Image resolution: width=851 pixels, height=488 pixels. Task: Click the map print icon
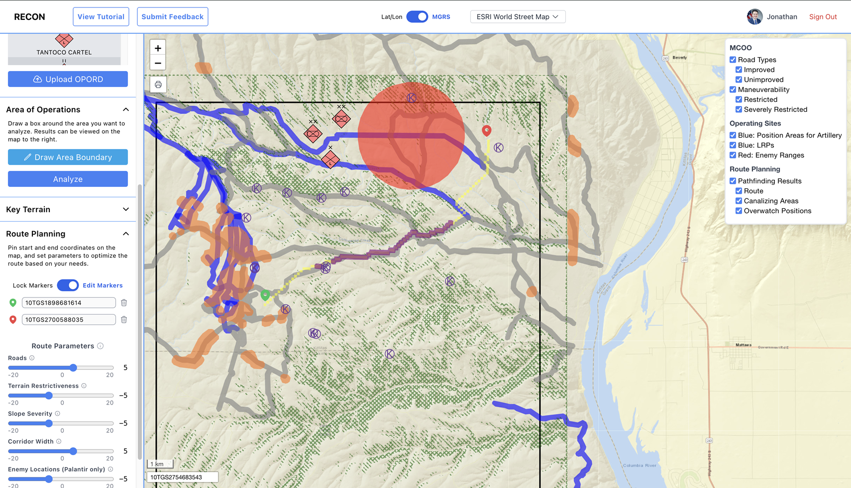click(158, 84)
